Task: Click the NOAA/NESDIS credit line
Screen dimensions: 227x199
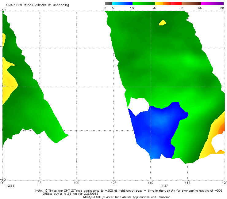Action: tap(127, 197)
